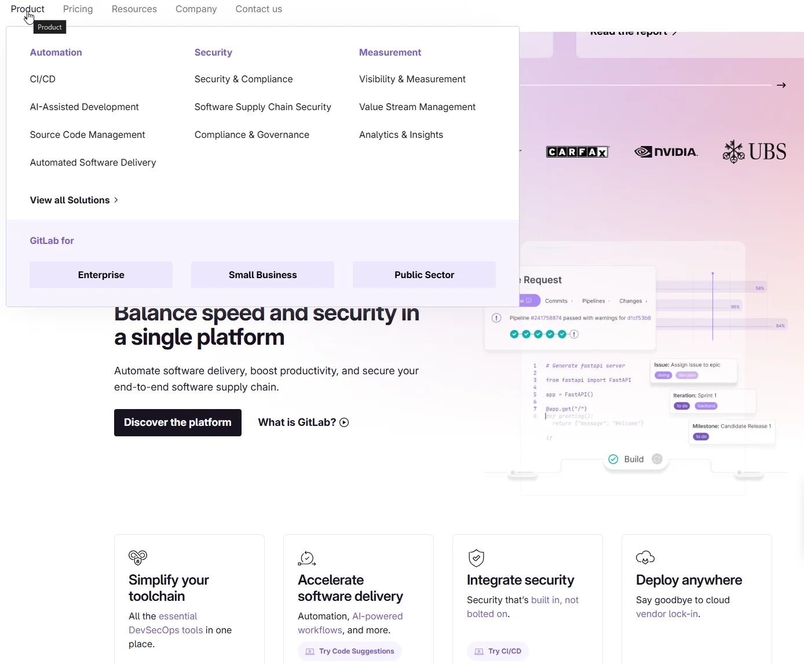804x664 pixels.
Task: Click Deploy anywhere cloud icon
Action: pyautogui.click(x=645, y=557)
